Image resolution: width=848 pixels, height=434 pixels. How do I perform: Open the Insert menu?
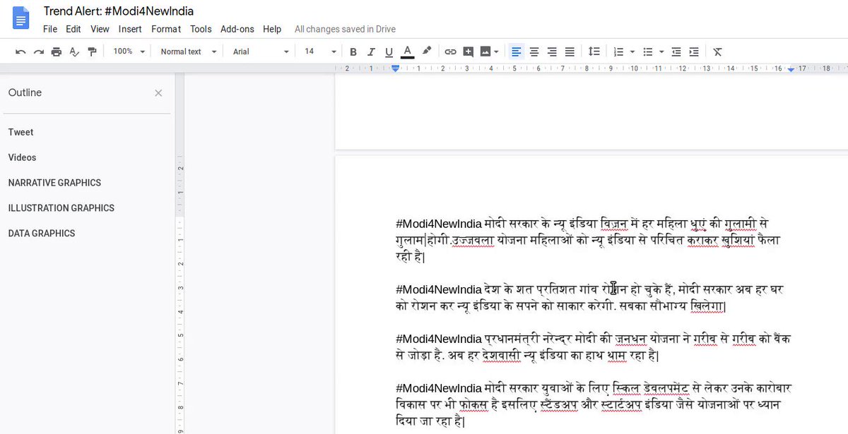click(130, 29)
